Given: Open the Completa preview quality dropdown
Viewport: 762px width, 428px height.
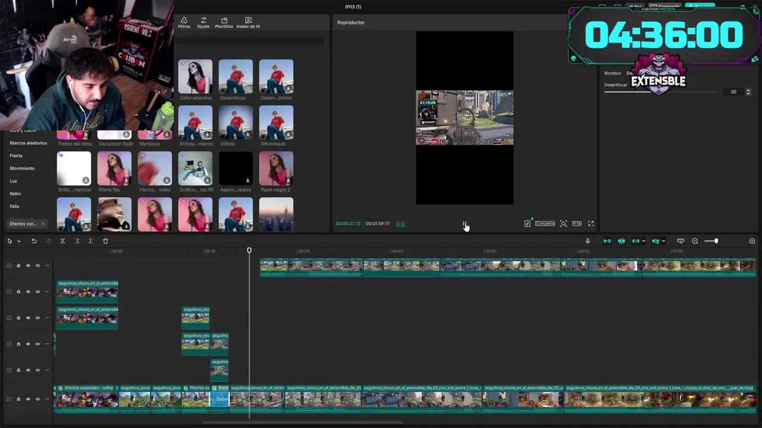Looking at the screenshot, I should click(x=545, y=224).
